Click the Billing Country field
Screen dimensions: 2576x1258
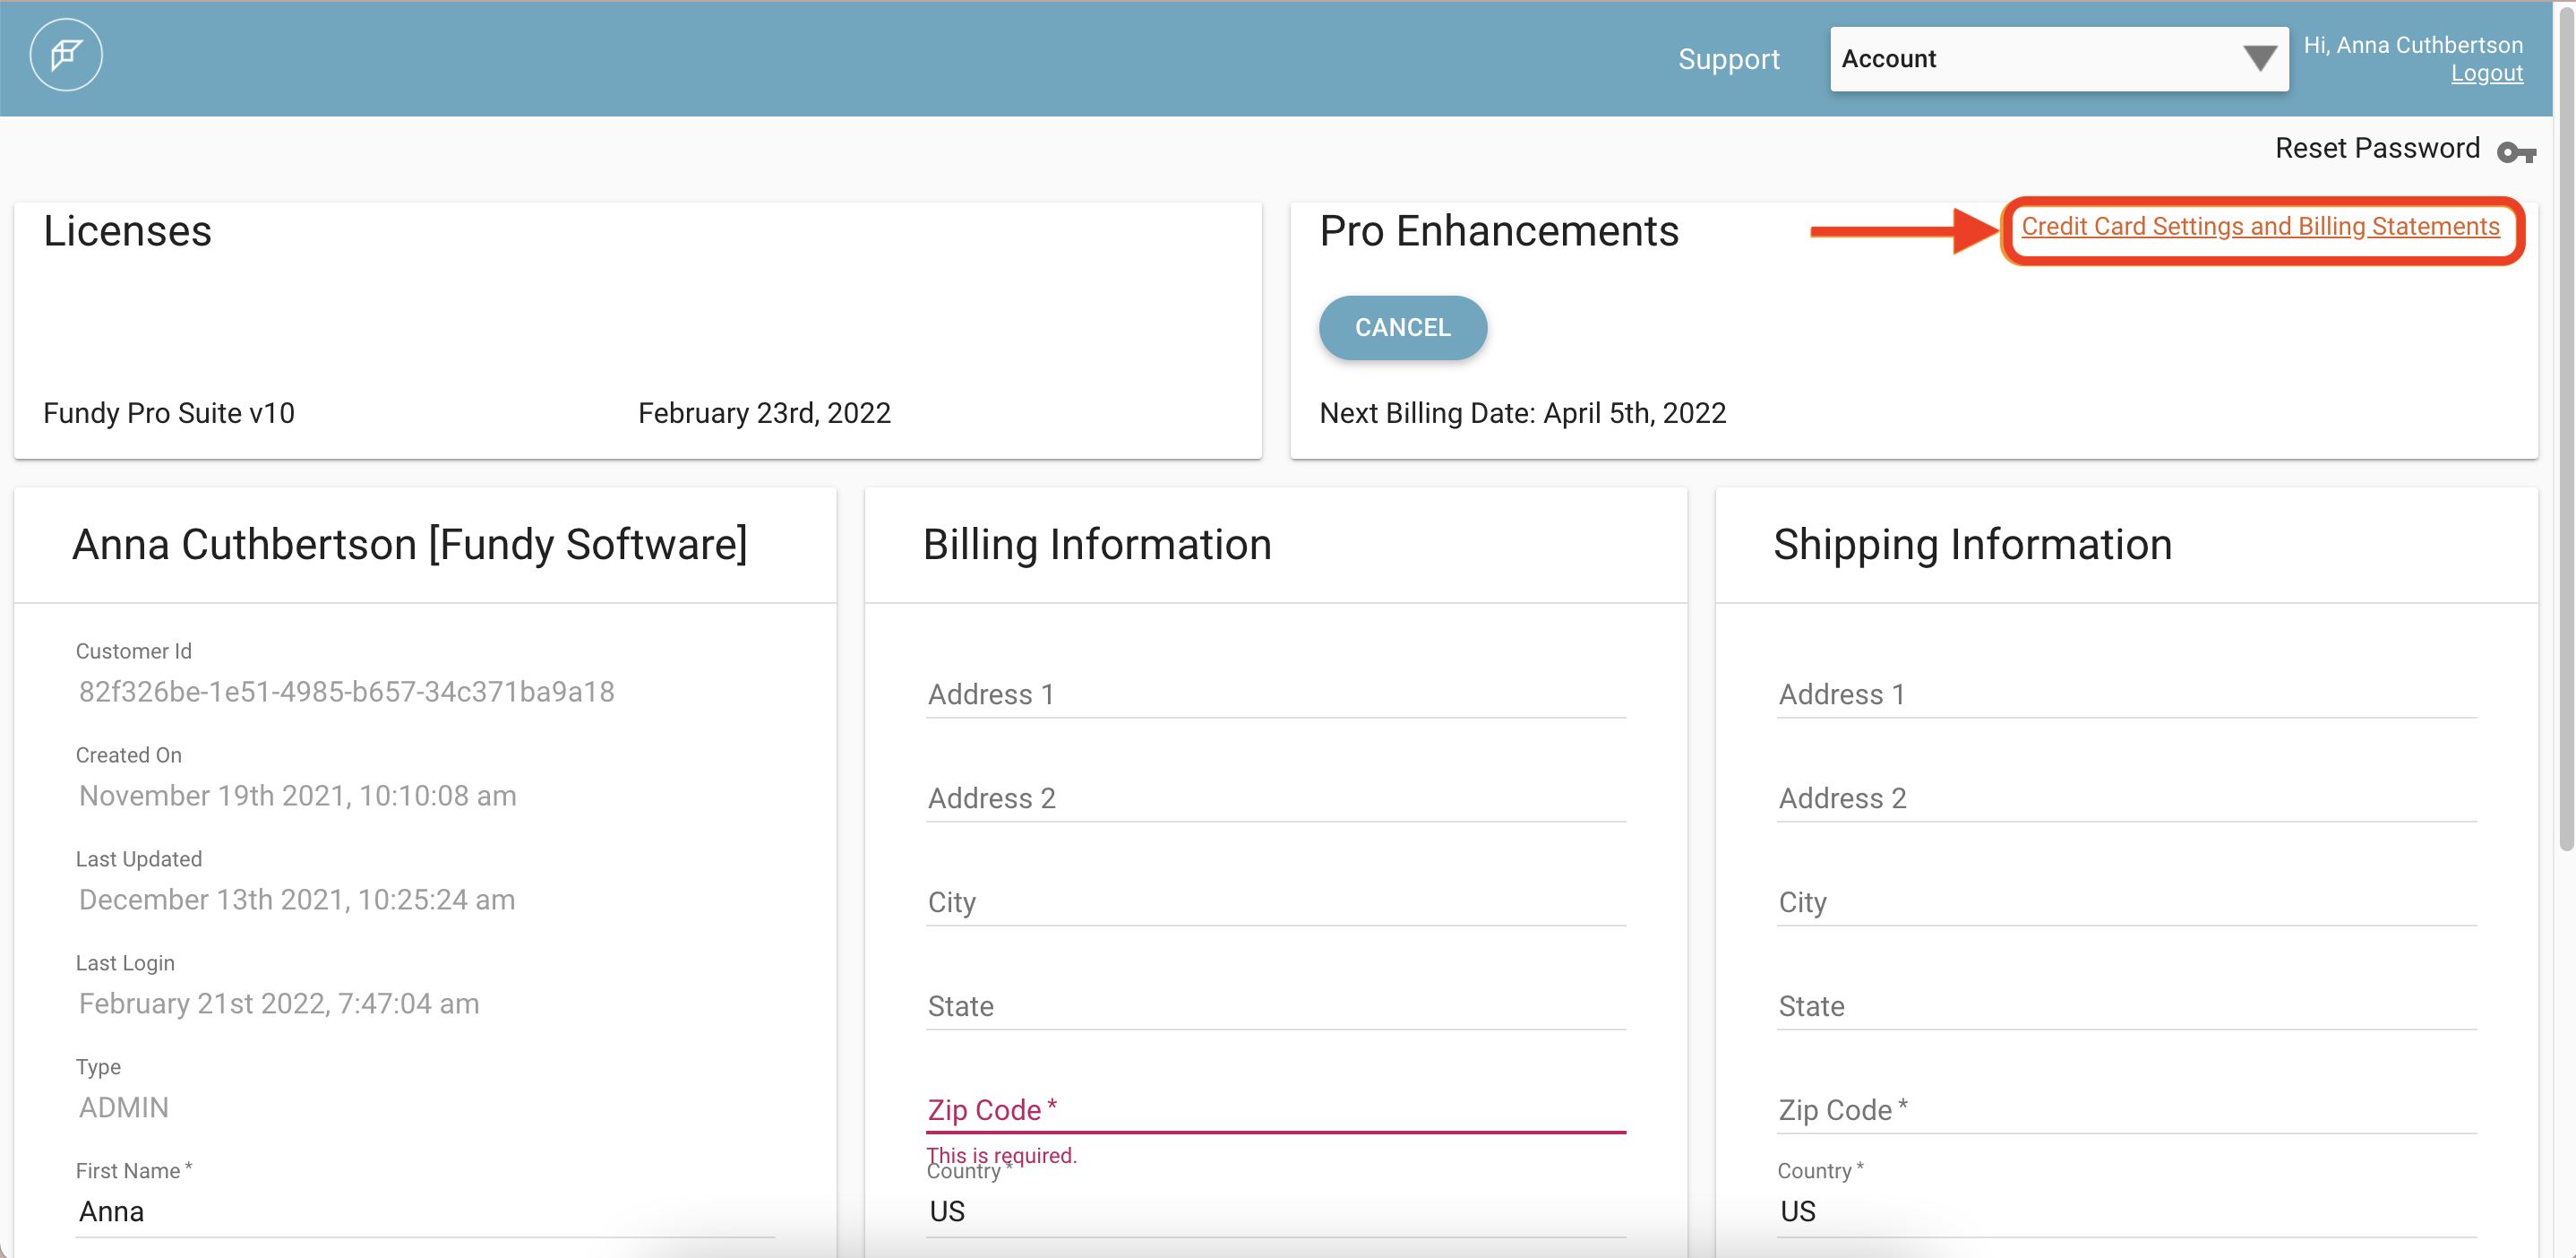pyautogui.click(x=1276, y=1211)
